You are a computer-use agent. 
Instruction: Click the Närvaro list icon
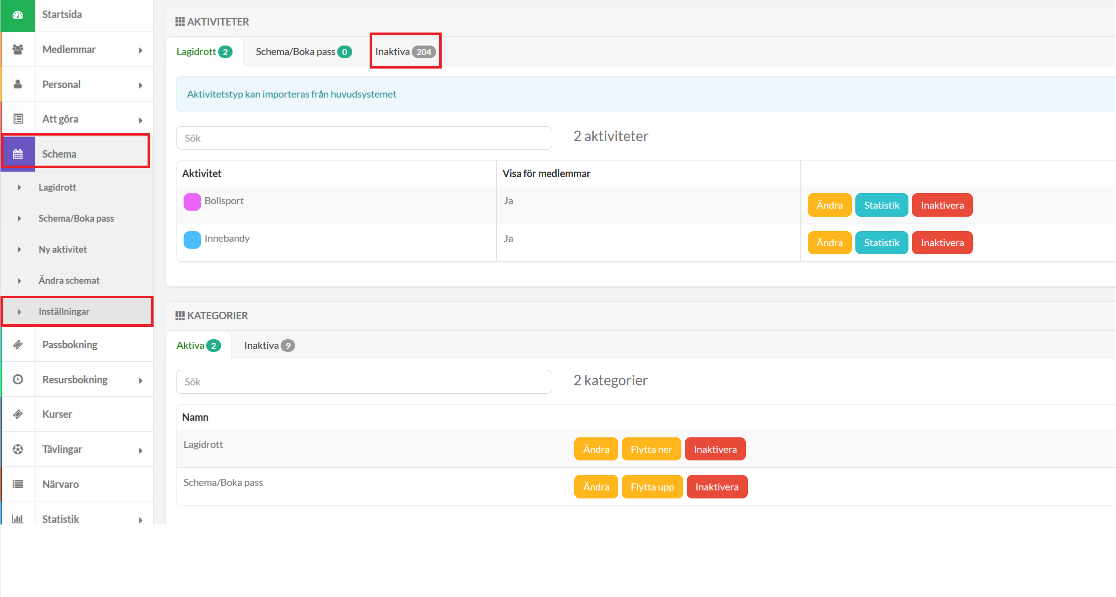pos(18,484)
